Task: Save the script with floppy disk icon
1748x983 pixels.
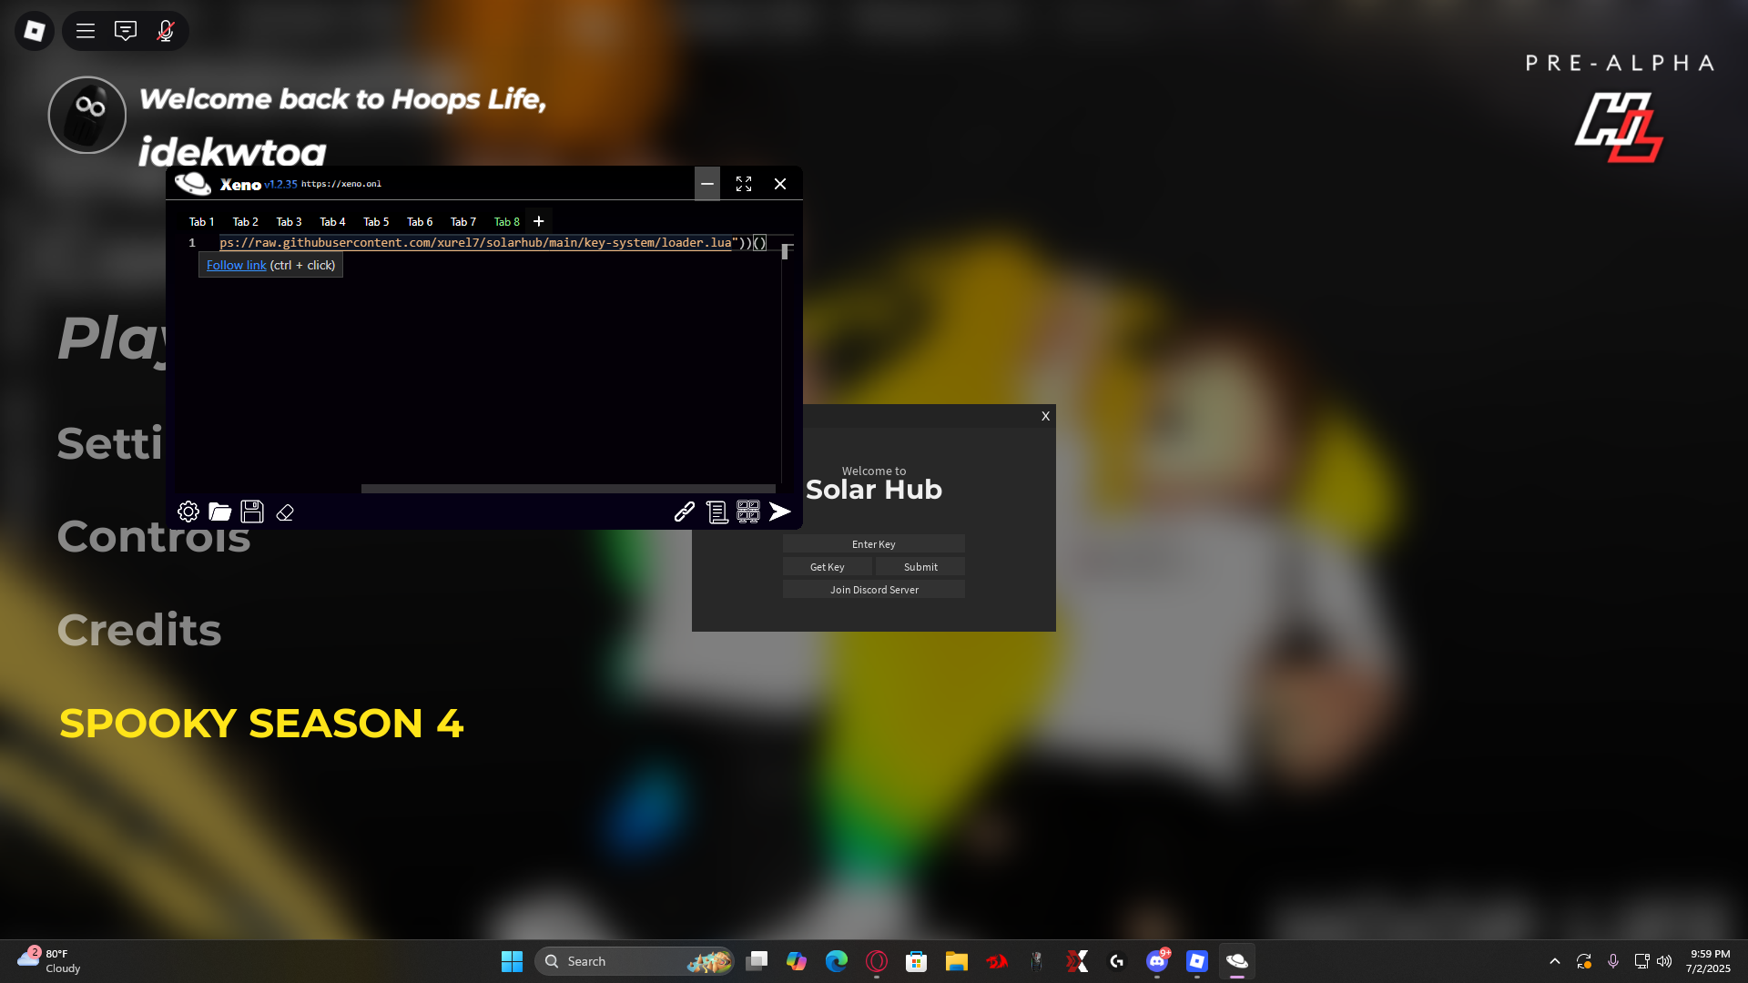Action: [252, 512]
